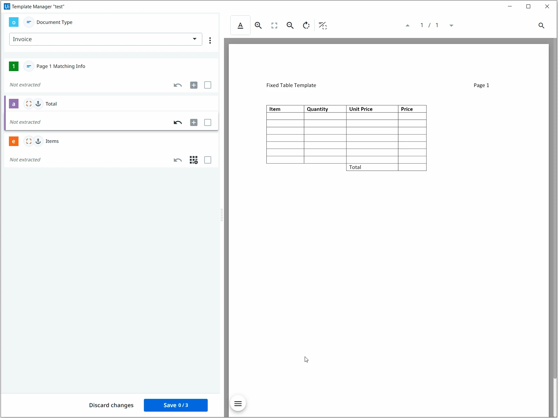The width and height of the screenshot is (558, 418).
Task: Click the 'Unit Price' table header
Action: pyautogui.click(x=361, y=109)
